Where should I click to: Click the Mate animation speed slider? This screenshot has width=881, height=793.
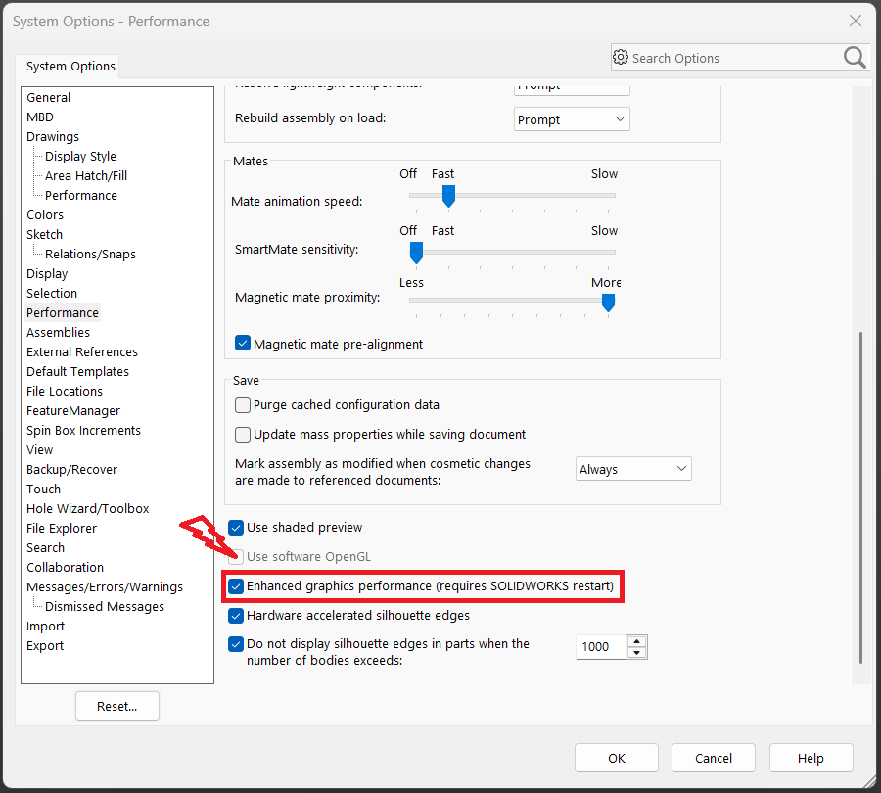tap(512, 196)
